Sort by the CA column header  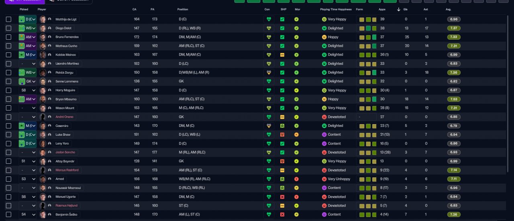[134, 9]
